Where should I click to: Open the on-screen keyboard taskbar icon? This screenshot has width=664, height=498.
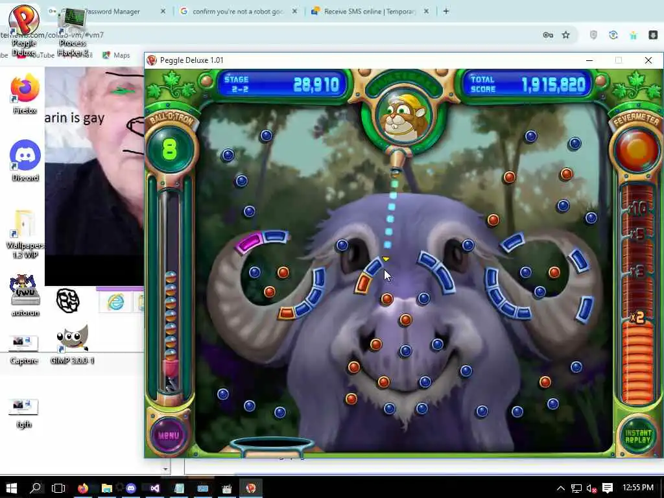[x=203, y=488]
